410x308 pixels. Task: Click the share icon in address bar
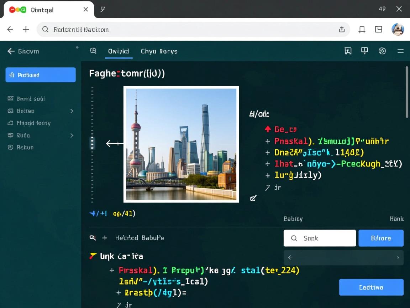pyautogui.click(x=342, y=30)
